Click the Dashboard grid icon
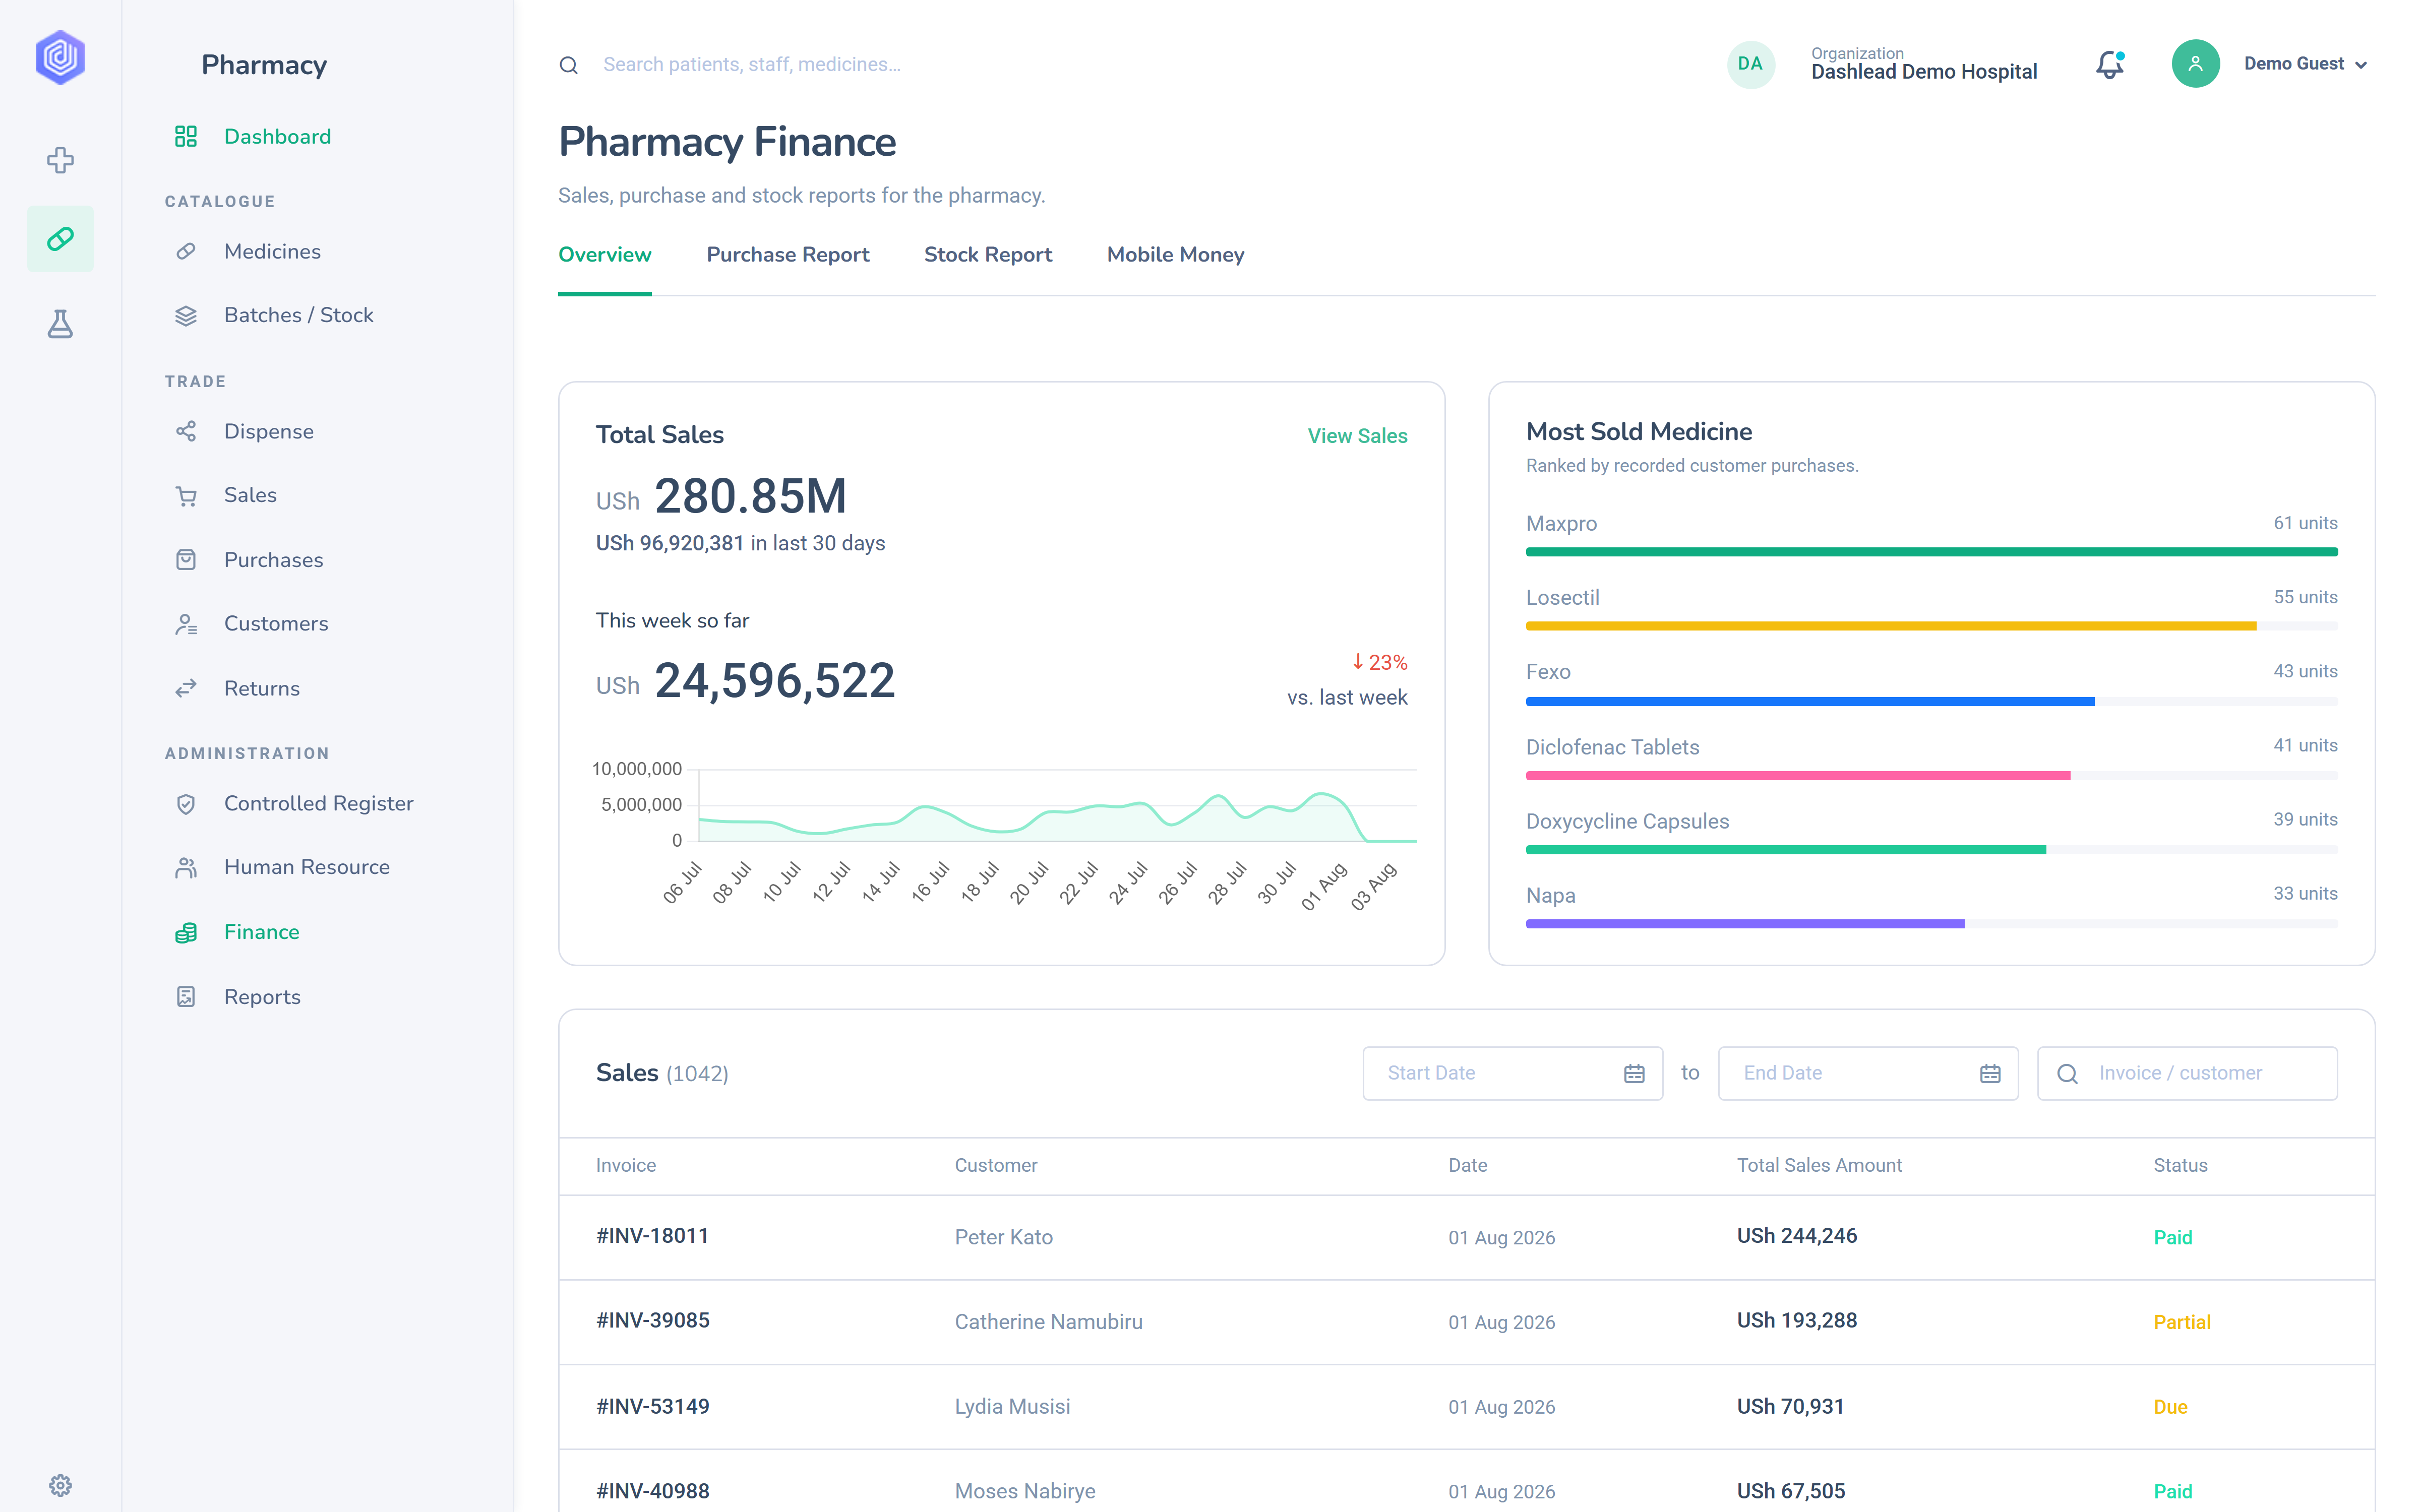The image size is (2420, 1512). [186, 136]
